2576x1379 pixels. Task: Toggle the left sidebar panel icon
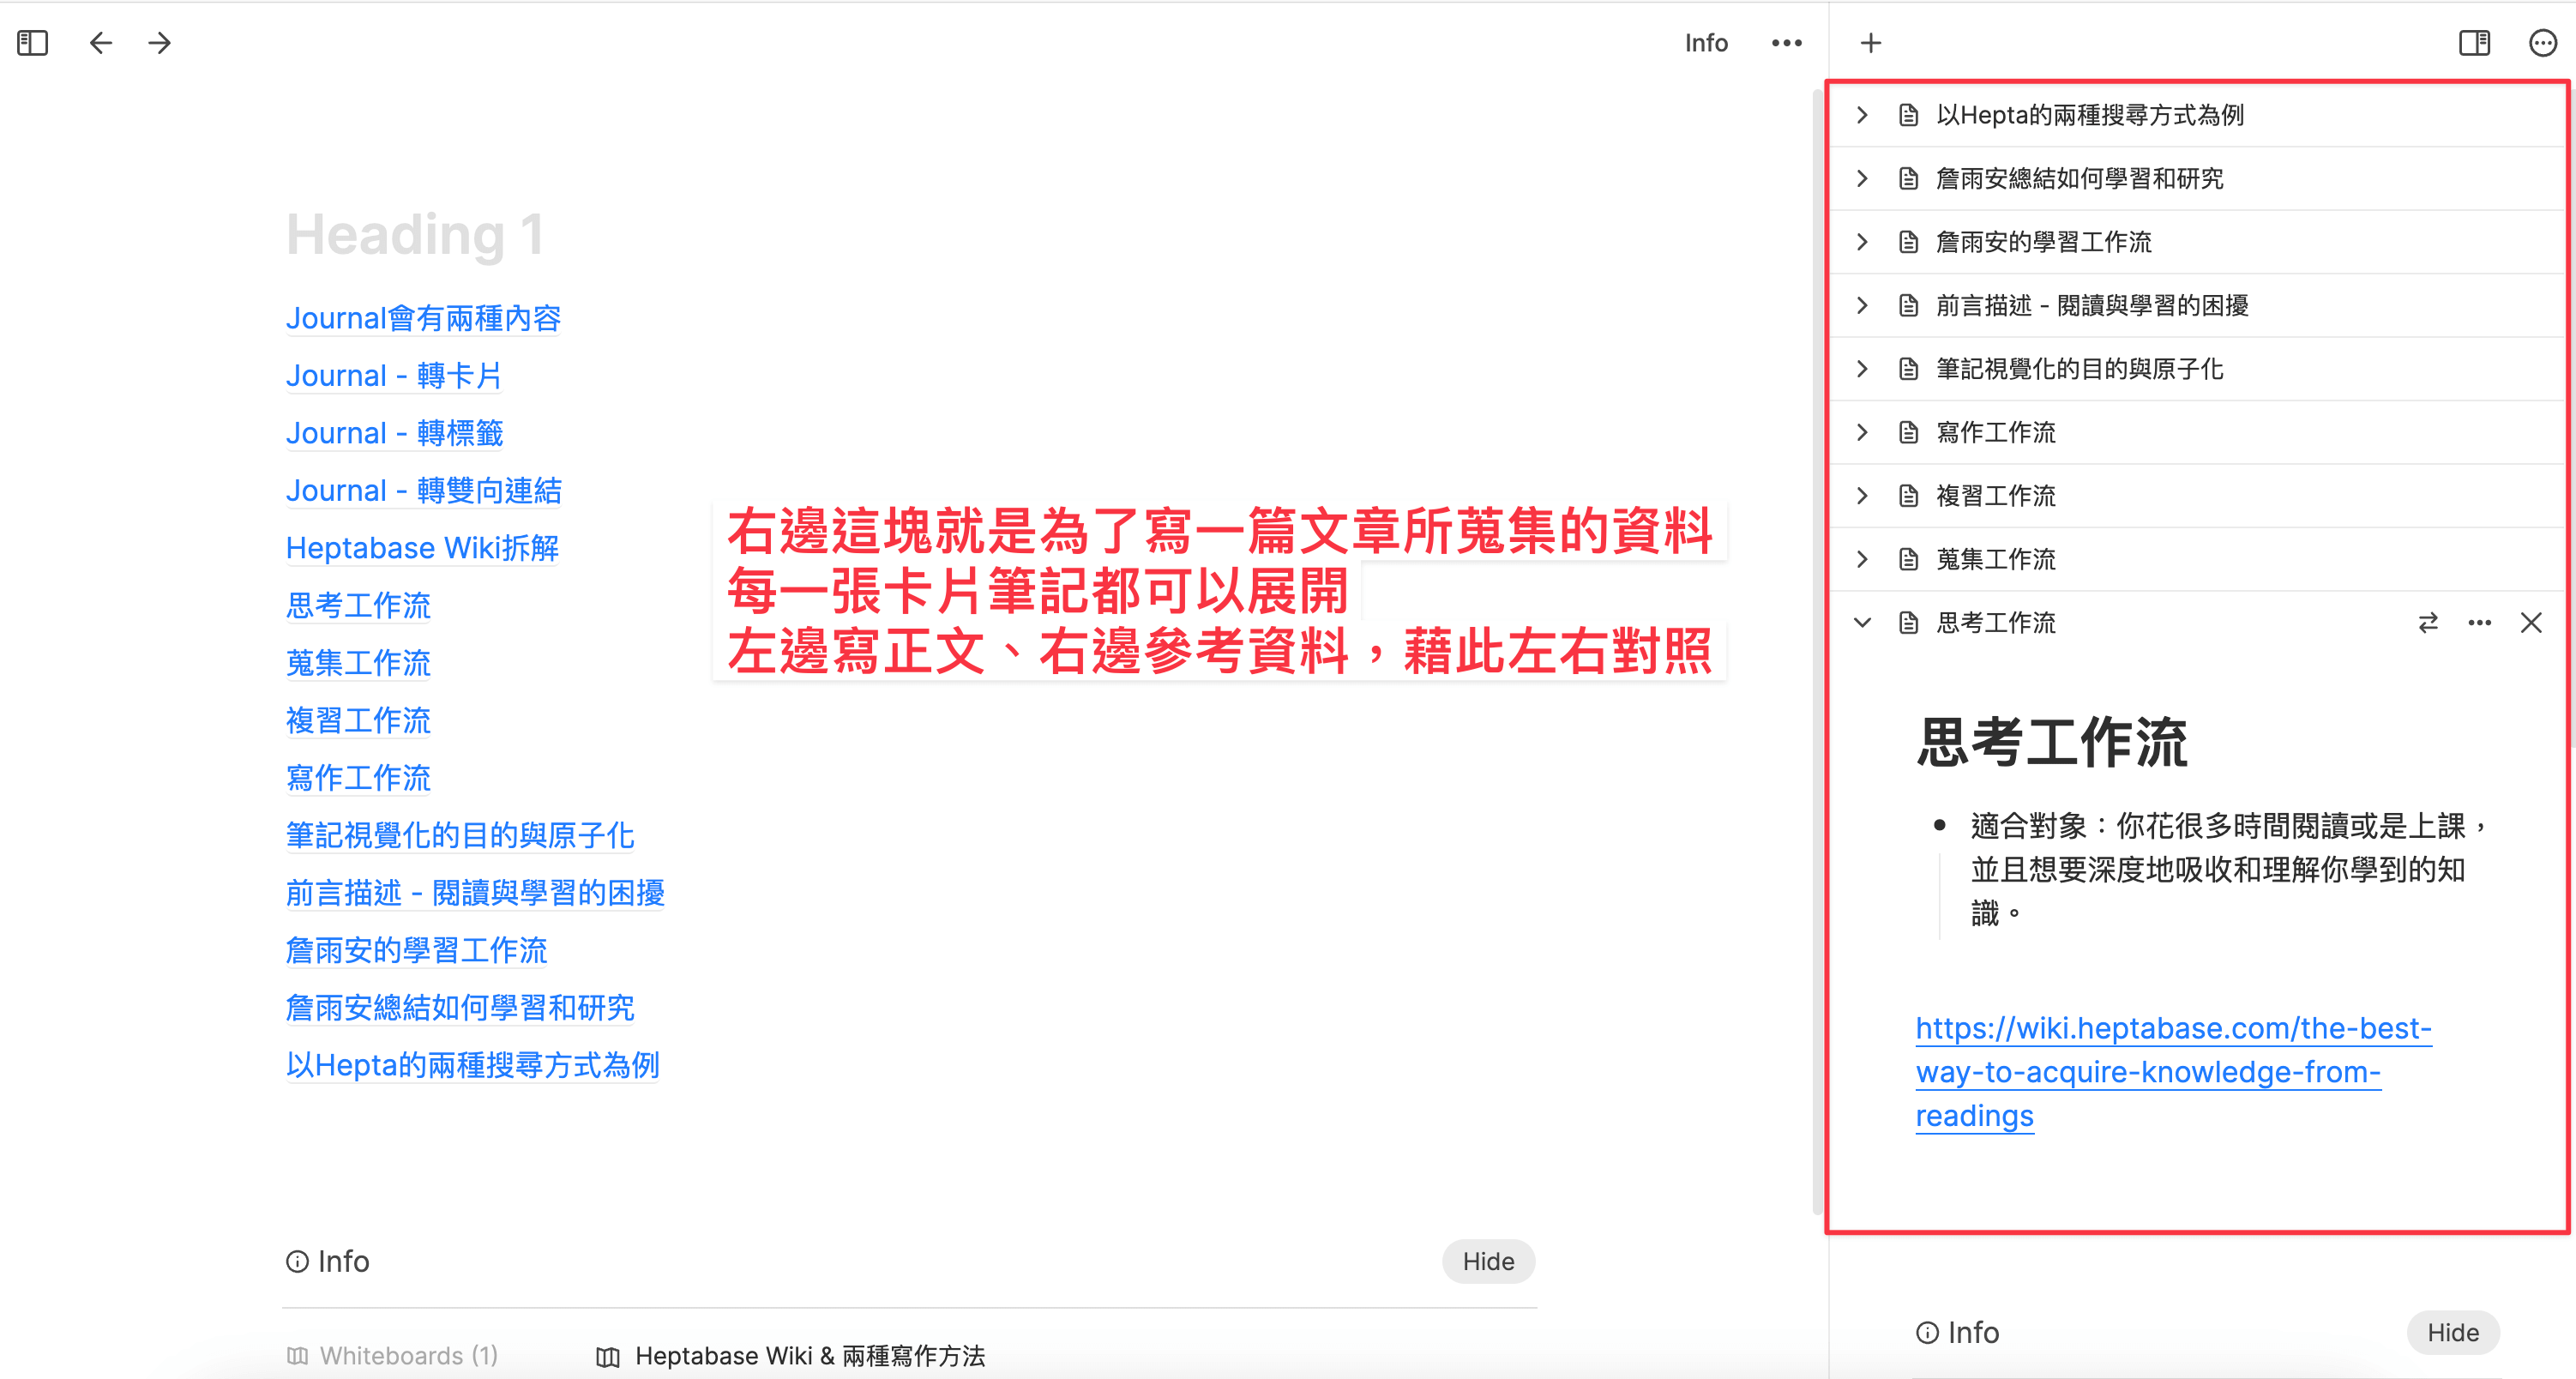click(x=32, y=43)
